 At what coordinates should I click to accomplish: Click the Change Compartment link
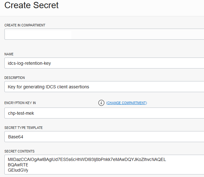(x=126, y=103)
